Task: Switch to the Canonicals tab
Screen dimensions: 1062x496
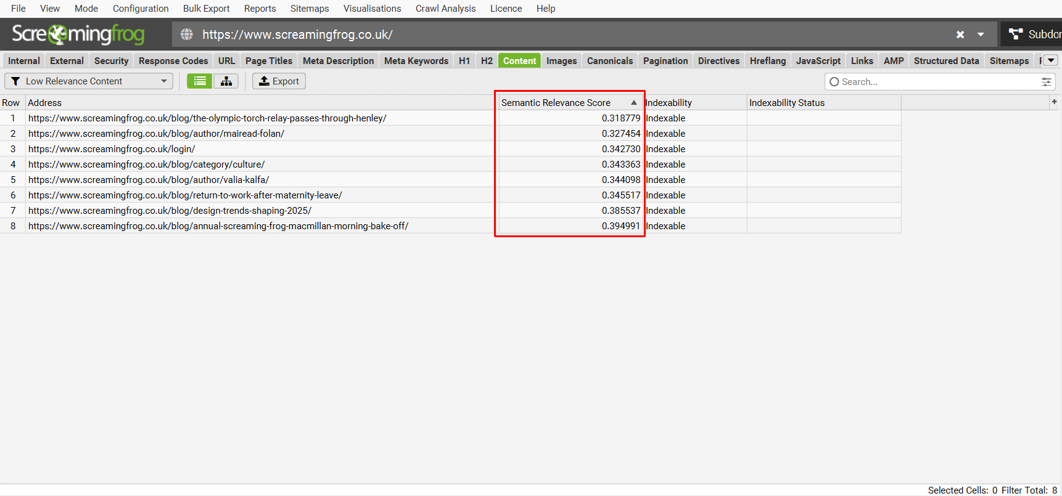Action: (x=610, y=60)
